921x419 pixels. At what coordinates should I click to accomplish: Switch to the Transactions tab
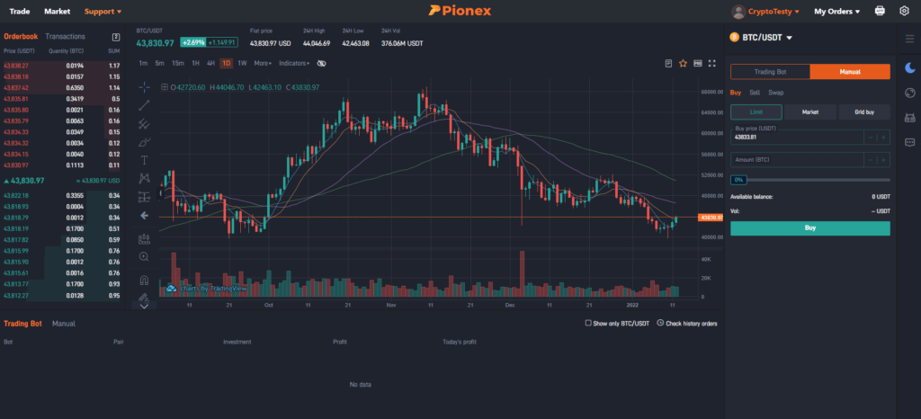[x=65, y=36]
